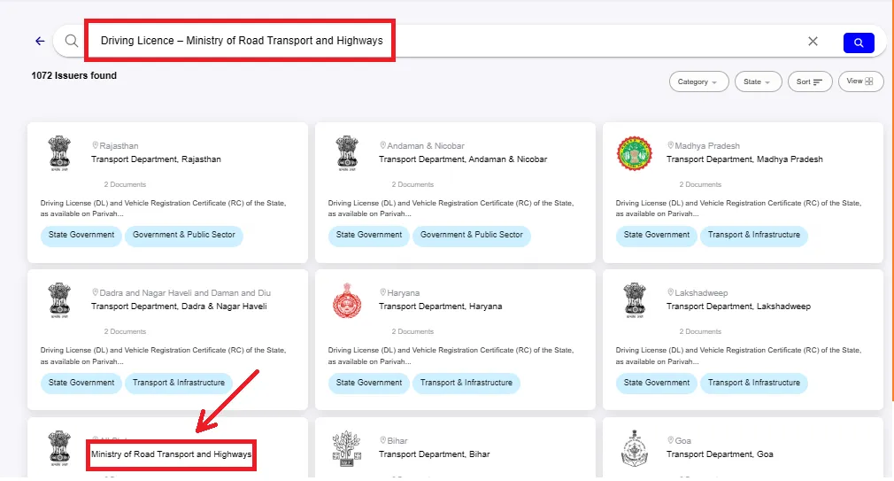Click State Government tag on Haryana card

coord(369,383)
